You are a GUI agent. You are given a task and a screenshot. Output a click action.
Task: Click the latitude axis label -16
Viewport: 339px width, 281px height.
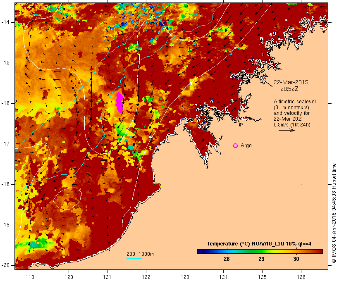coord(5,103)
